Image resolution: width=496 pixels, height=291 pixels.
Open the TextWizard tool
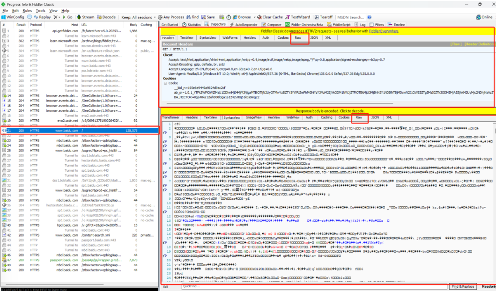coord(298,17)
